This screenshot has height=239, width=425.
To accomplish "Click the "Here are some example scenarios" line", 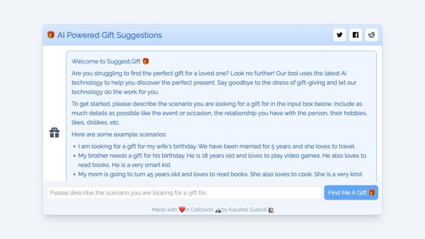I will click(119, 135).
